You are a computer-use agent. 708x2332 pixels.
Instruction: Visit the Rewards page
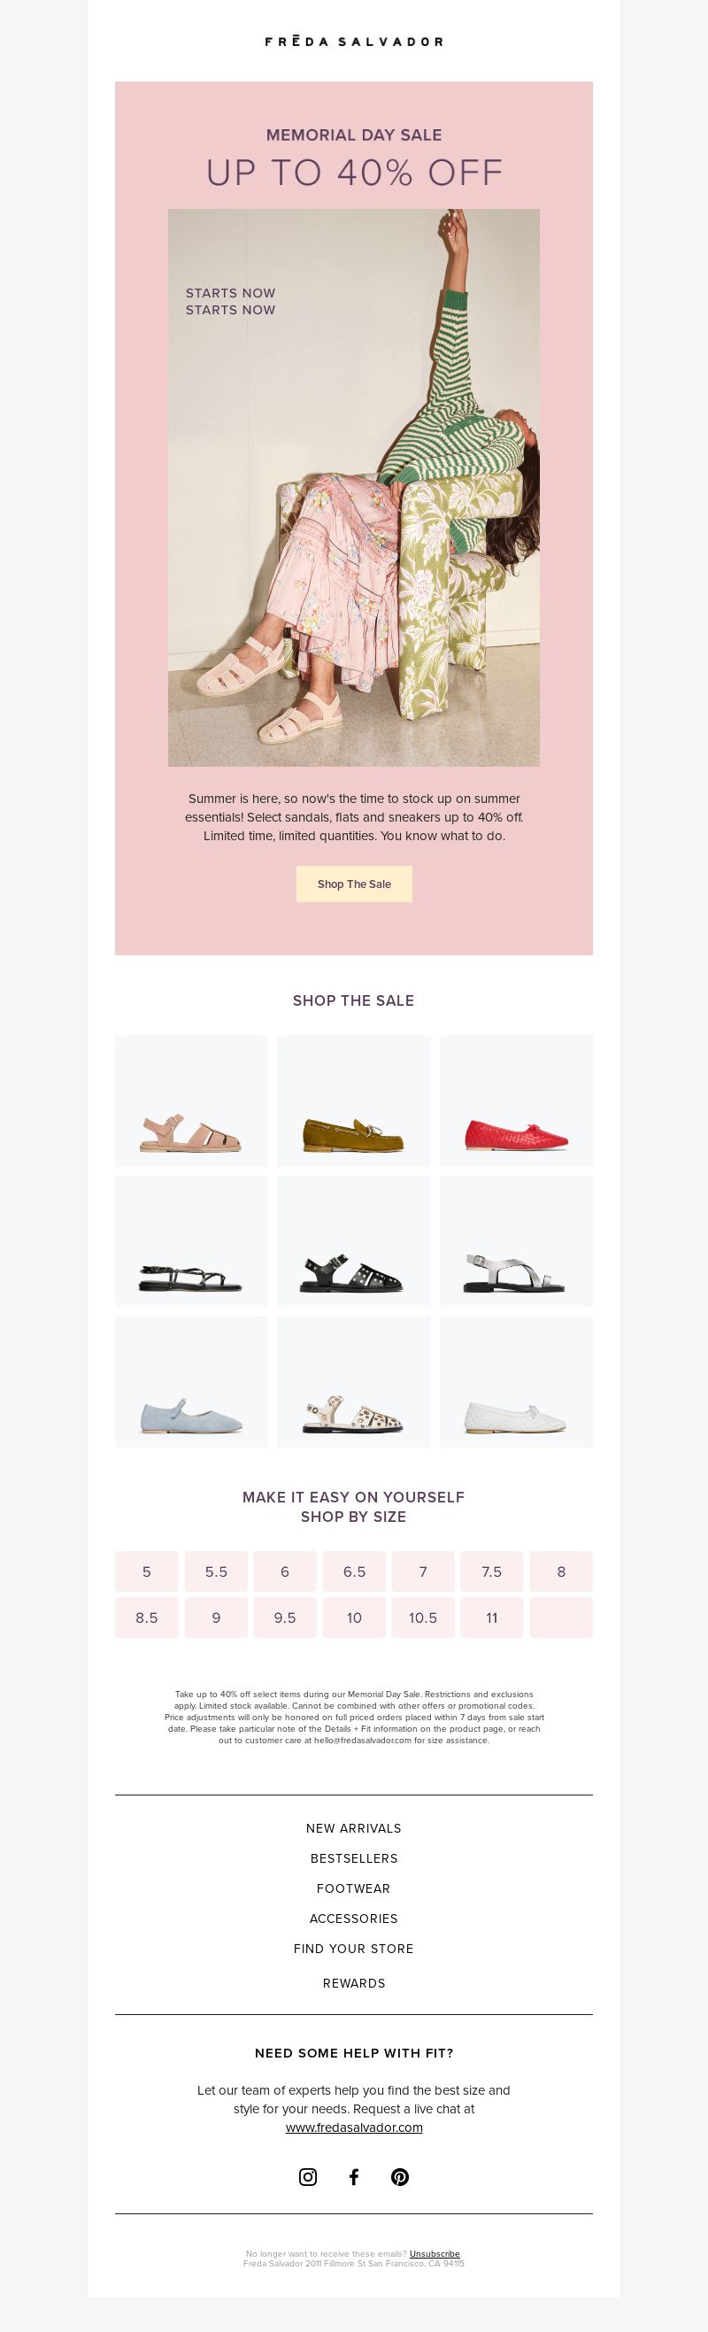point(354,1982)
